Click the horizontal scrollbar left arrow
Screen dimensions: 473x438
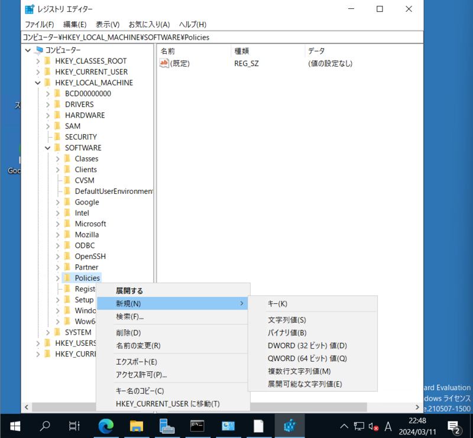point(27,407)
